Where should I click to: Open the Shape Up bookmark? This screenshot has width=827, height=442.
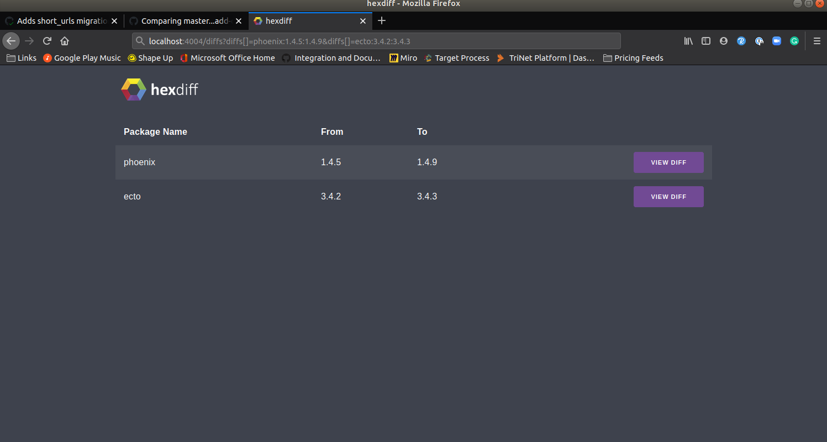150,58
